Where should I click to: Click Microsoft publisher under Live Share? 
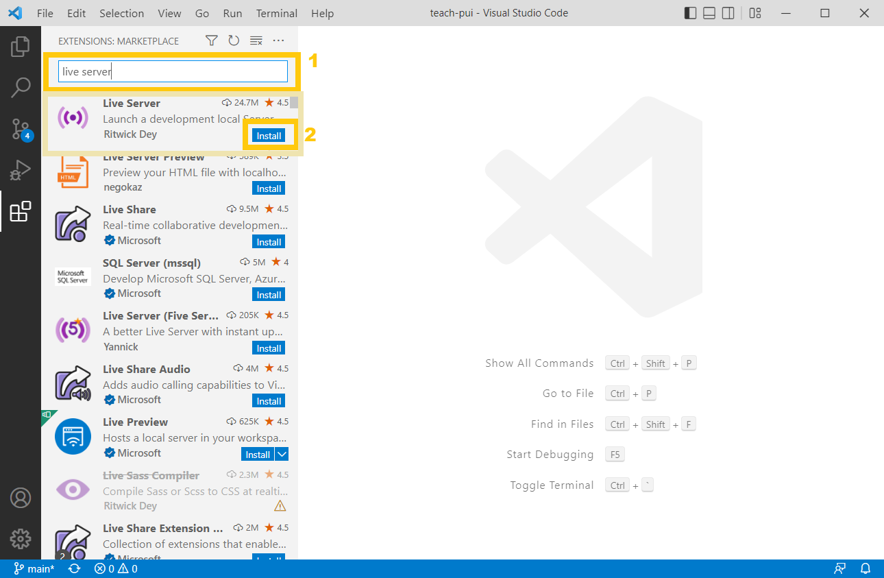pyautogui.click(x=139, y=241)
